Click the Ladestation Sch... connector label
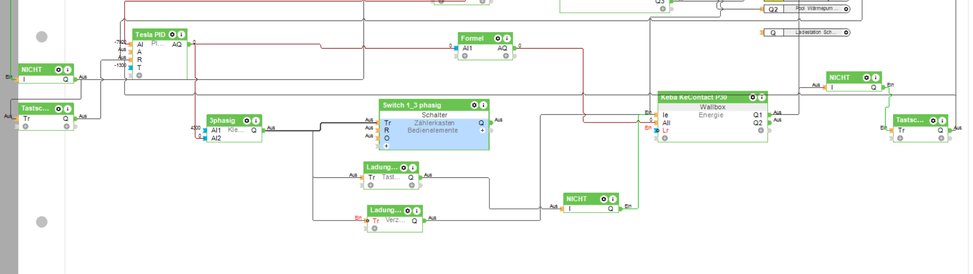This screenshot has height=274, width=973. tap(817, 32)
